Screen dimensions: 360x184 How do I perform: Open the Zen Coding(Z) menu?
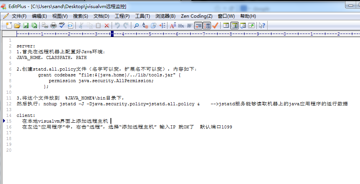point(196,16)
